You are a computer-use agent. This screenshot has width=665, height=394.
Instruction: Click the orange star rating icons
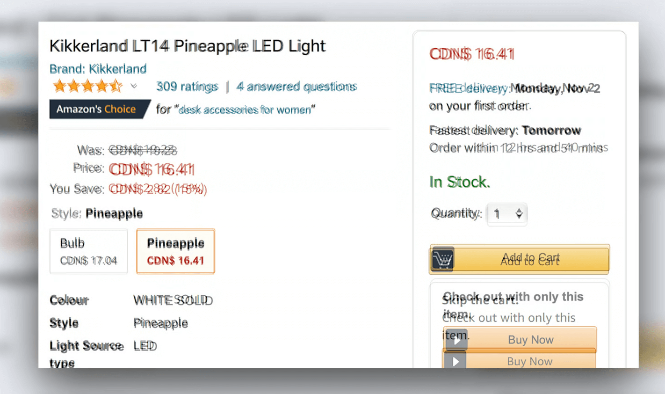pos(87,87)
